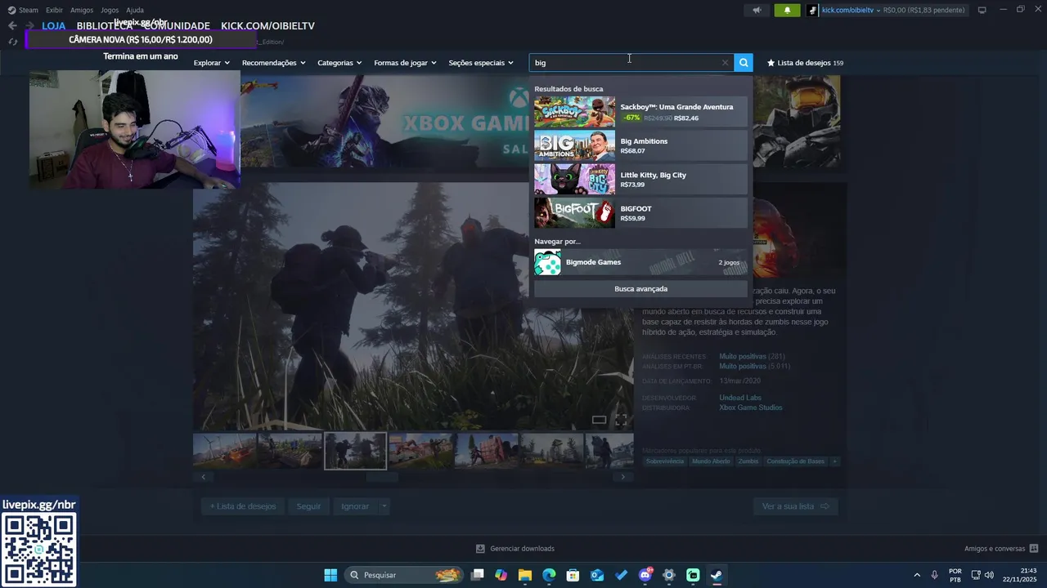Select Big Ambitions search result
Image resolution: width=1047 pixels, height=588 pixels.
[x=640, y=145]
